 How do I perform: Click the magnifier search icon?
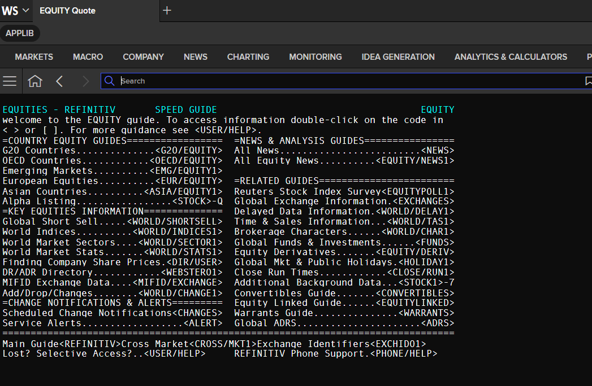(110, 81)
